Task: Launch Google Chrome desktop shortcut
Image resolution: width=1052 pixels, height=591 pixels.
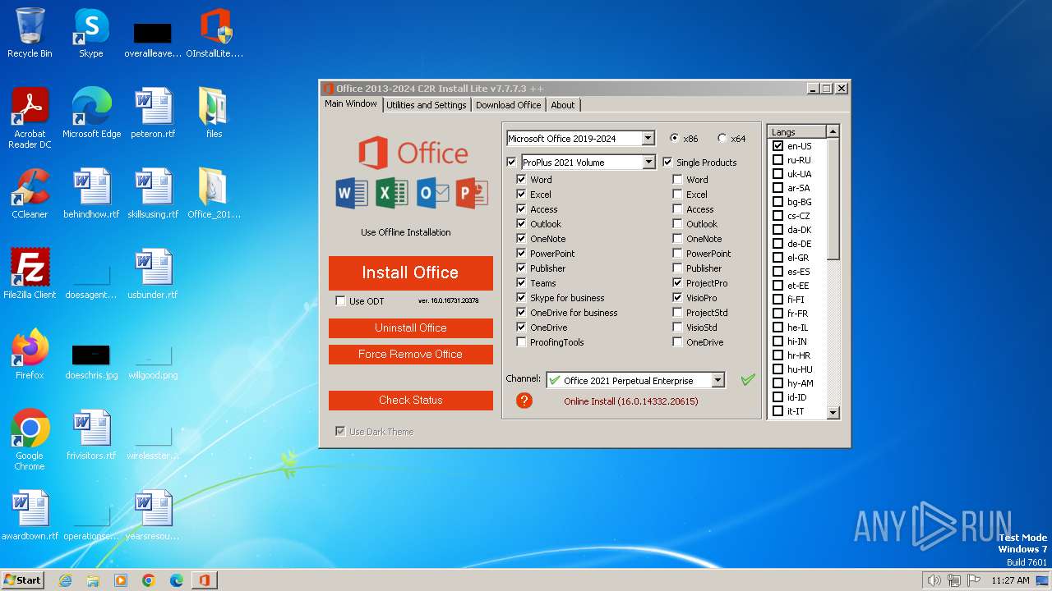Action: 30,439
